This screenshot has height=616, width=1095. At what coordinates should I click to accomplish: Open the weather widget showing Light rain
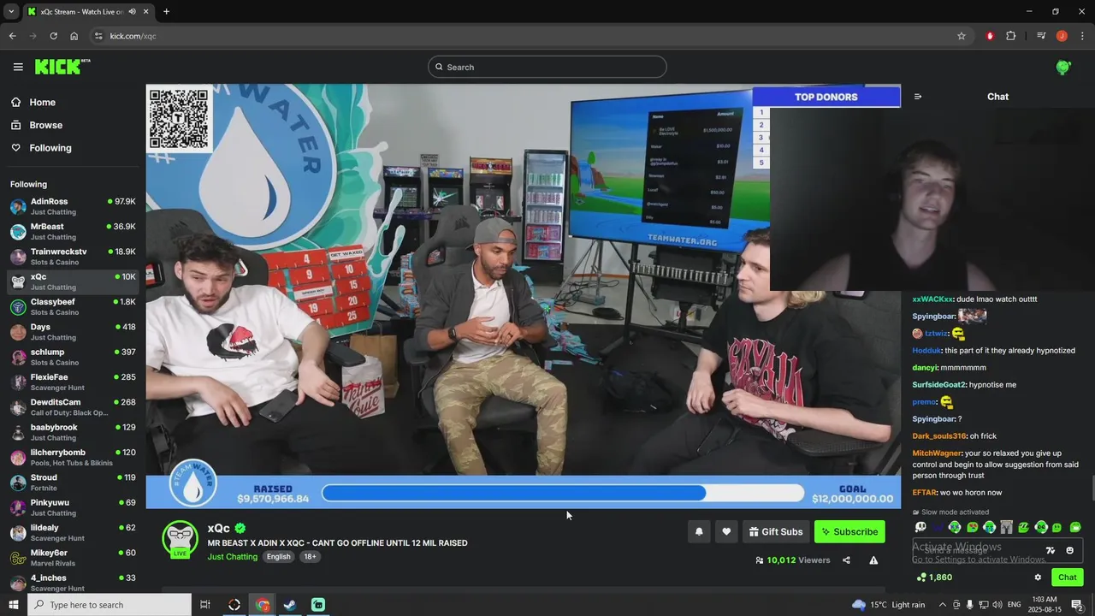pos(888,605)
